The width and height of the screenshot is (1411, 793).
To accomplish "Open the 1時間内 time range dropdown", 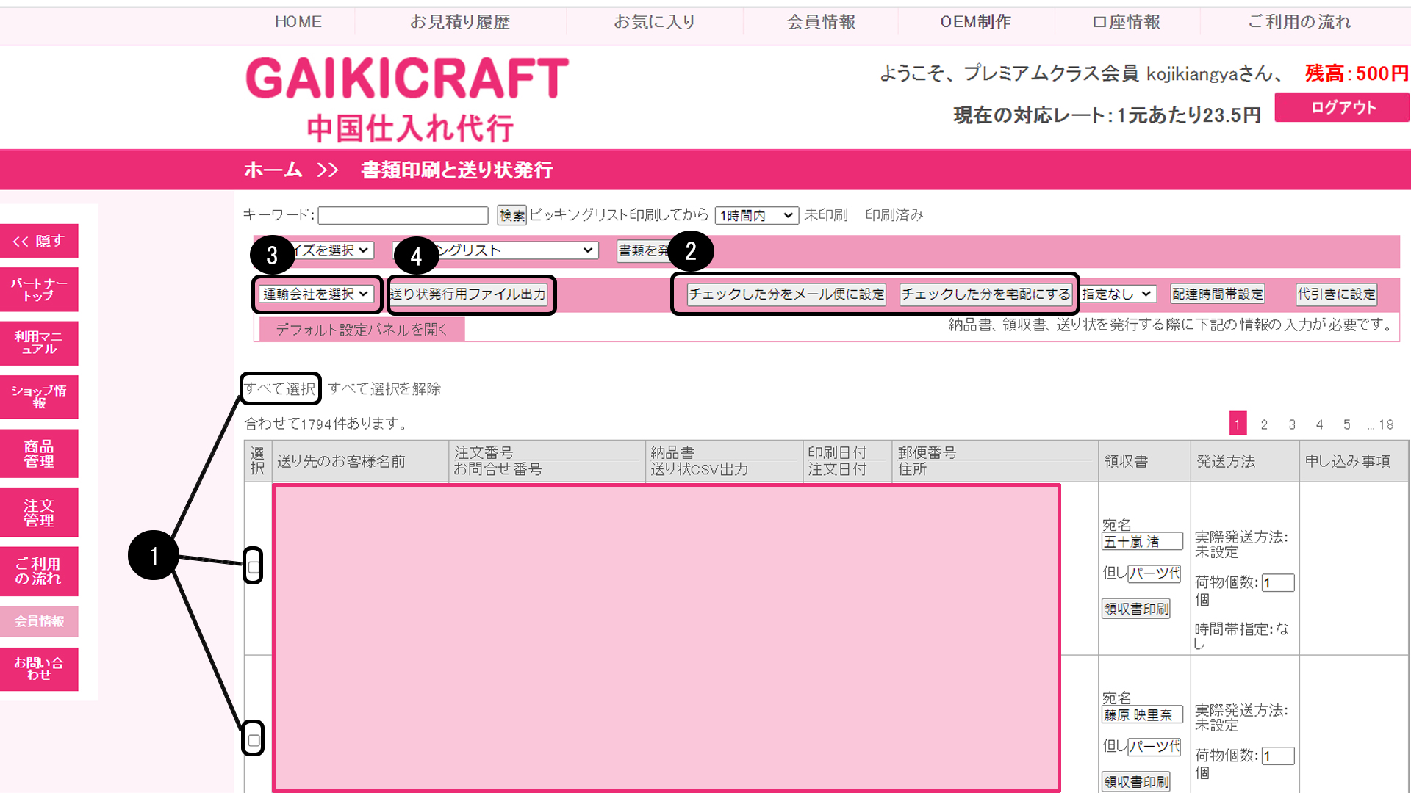I will click(756, 215).
